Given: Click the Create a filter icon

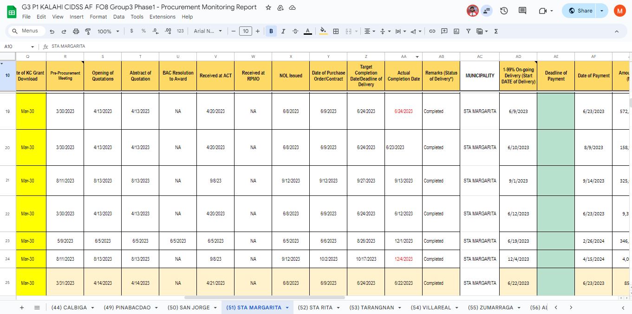Looking at the screenshot, I should click(468, 31).
